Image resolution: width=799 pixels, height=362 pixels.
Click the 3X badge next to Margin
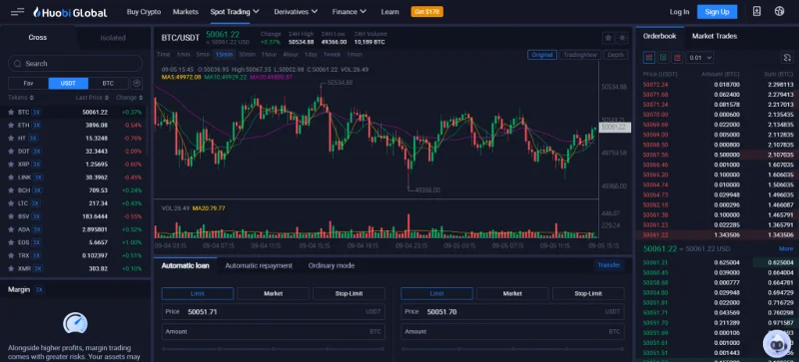[39, 290]
